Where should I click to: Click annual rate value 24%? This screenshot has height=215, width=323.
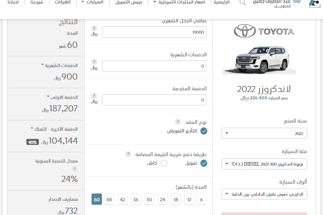coord(70,179)
